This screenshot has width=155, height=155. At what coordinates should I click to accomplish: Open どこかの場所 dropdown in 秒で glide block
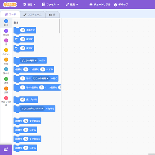[x=41, y=78]
